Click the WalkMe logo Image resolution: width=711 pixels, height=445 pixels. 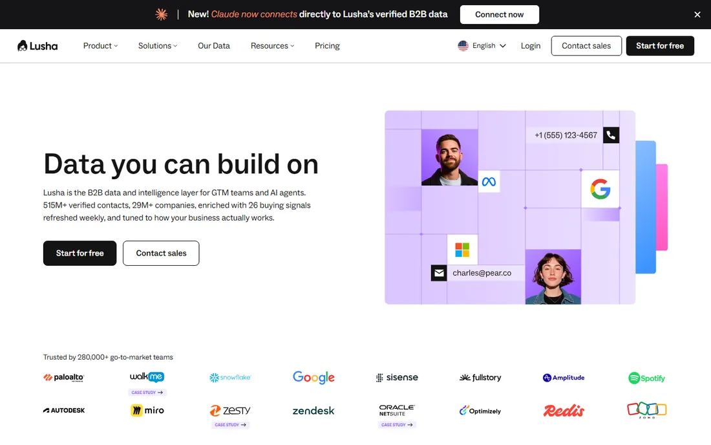[x=147, y=376]
